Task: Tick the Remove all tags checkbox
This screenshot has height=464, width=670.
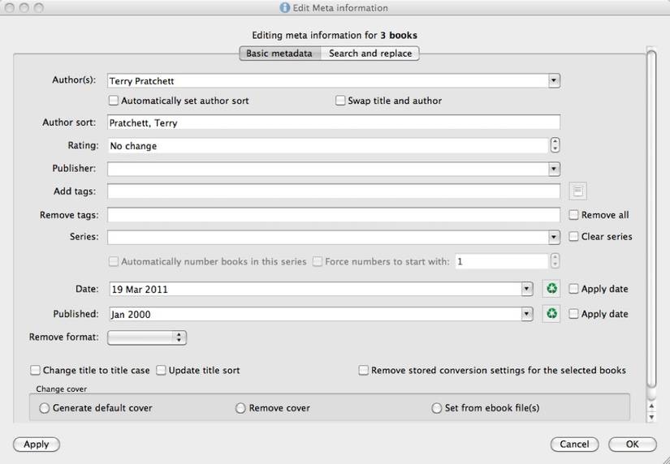Action: point(573,215)
